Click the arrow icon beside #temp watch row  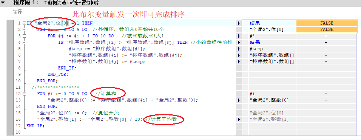point(239,49)
